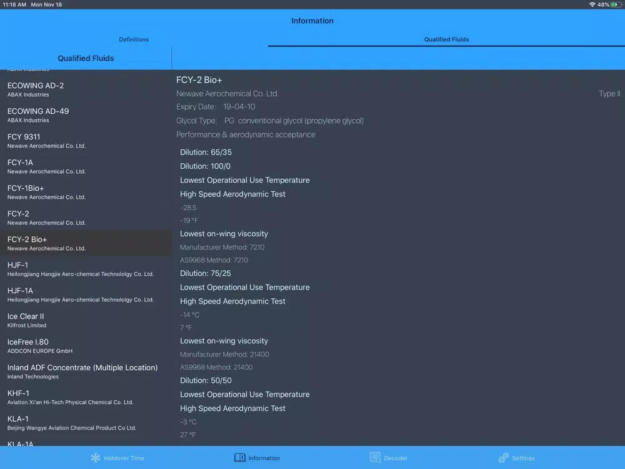Open Ice Clear II by Kilfrost
Viewport: 625px width, 469px height.
pos(86,320)
